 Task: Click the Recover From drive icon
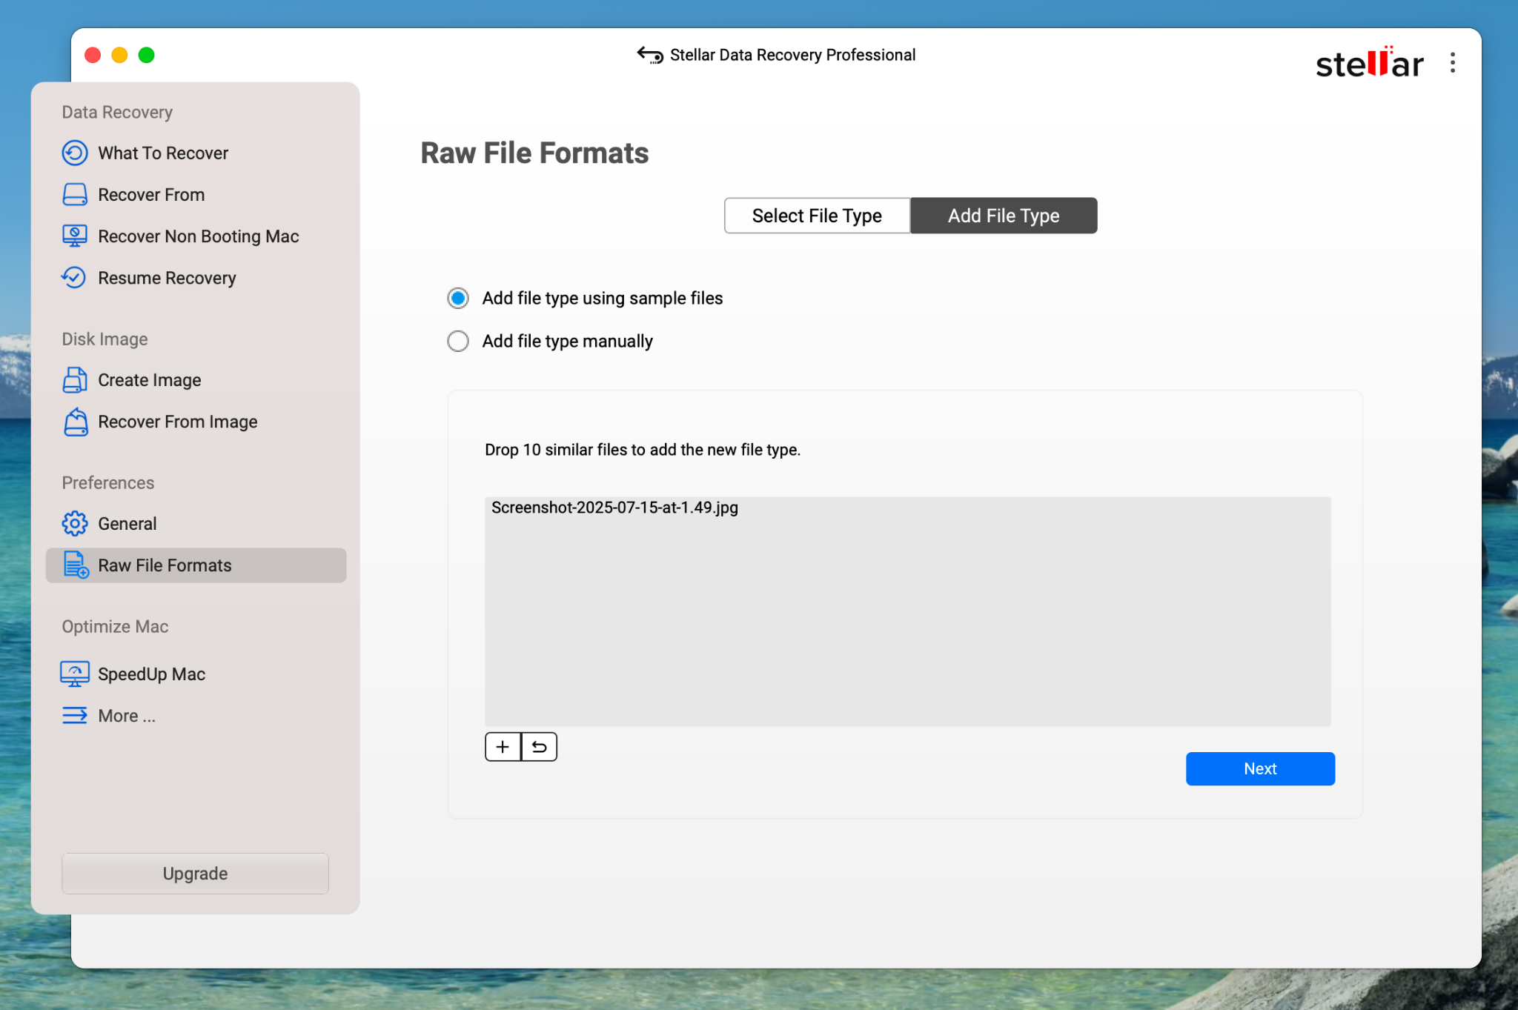[74, 195]
